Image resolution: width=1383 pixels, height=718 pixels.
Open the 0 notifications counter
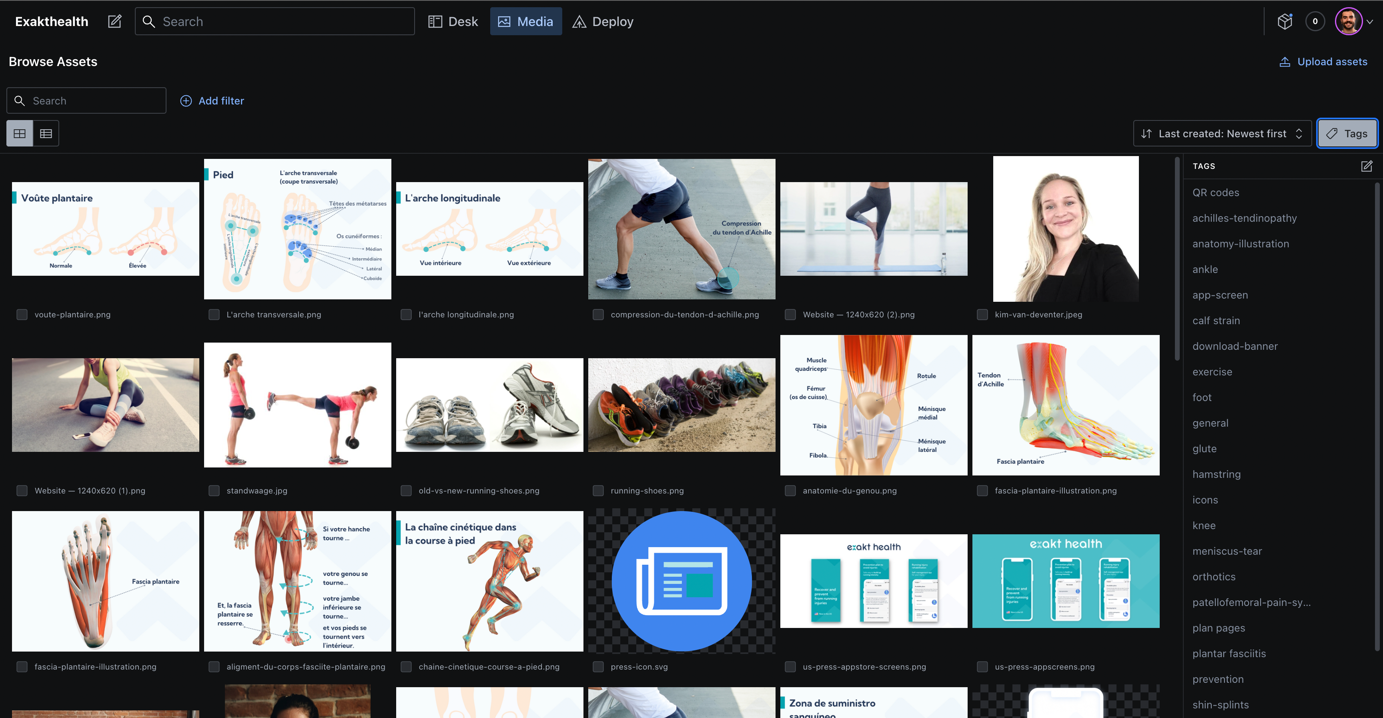pos(1315,22)
